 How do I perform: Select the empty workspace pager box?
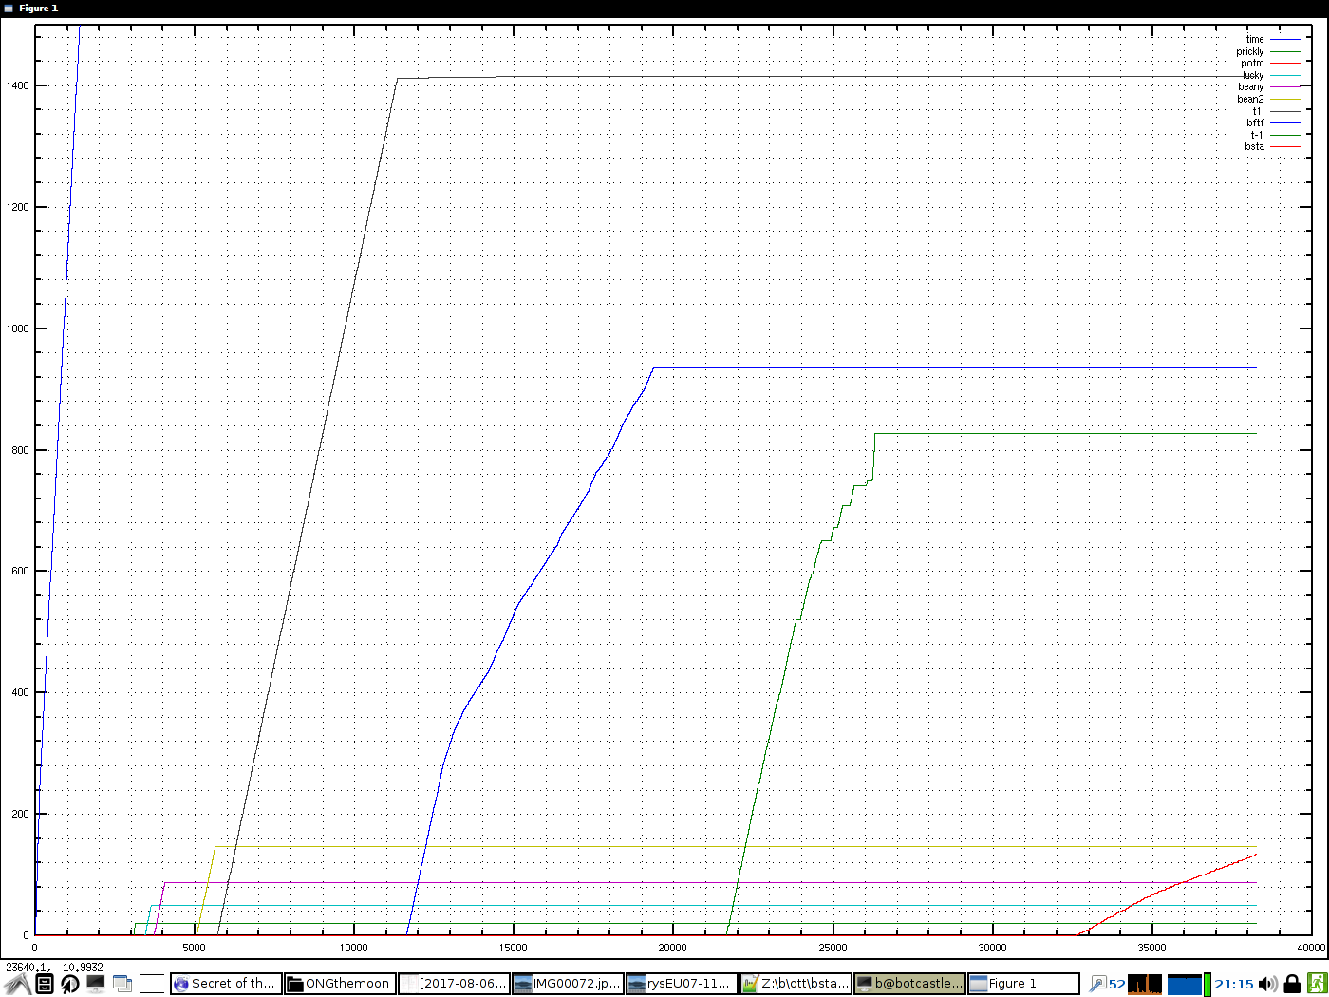click(x=153, y=984)
